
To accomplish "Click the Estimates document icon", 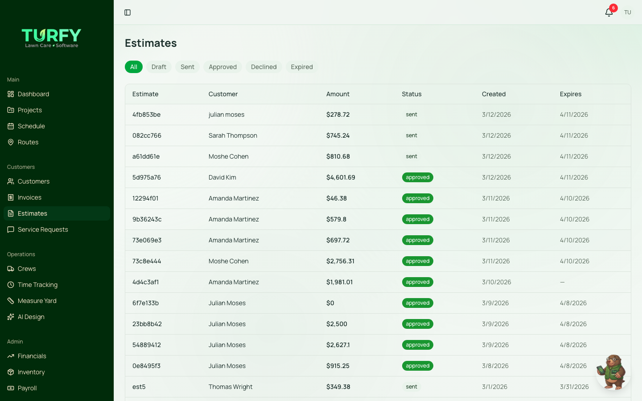I will click(x=11, y=213).
